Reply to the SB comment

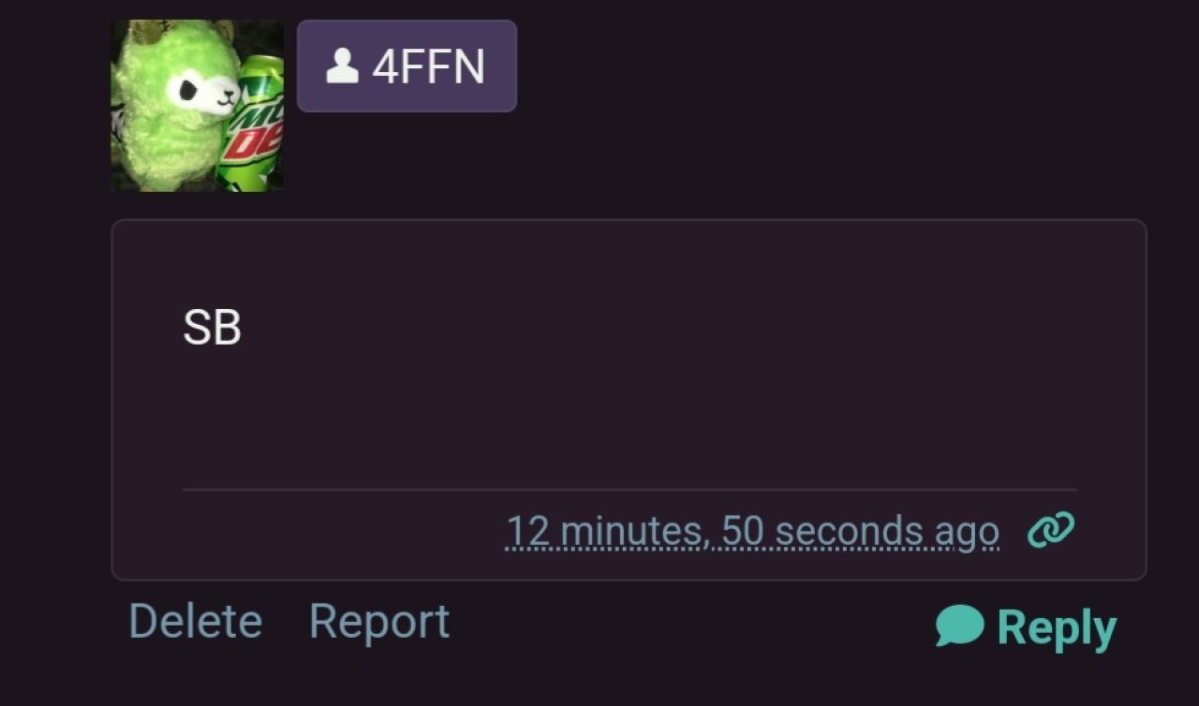click(1026, 626)
